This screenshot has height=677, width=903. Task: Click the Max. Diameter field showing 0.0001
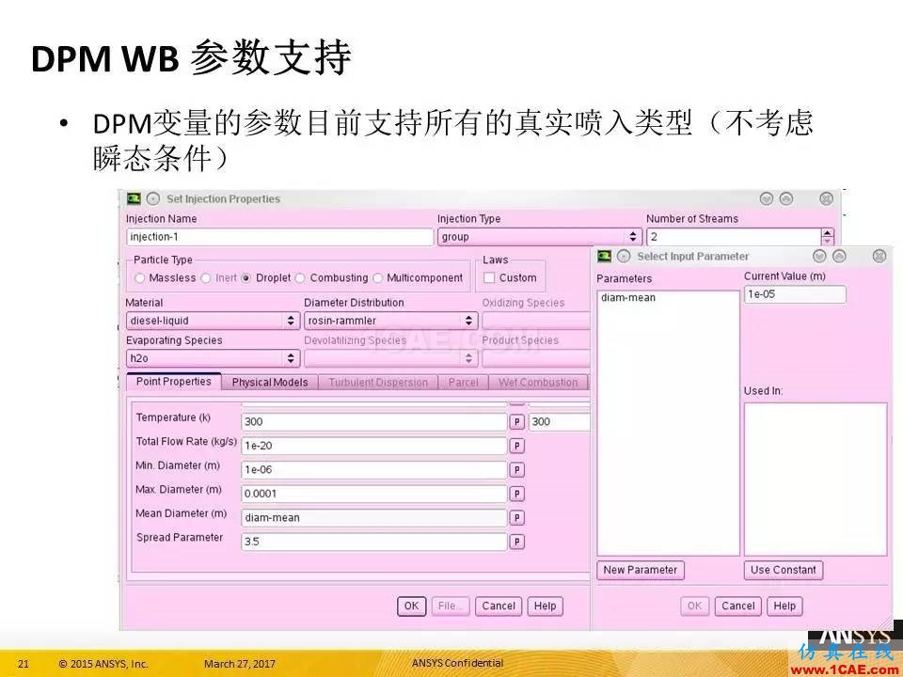point(373,494)
